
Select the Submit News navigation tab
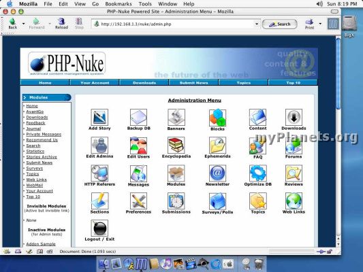point(194,82)
